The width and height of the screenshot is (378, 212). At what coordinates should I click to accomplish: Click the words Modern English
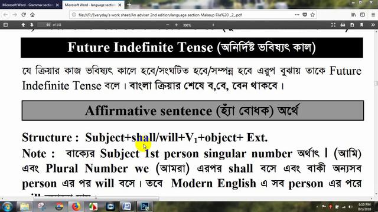(213, 184)
